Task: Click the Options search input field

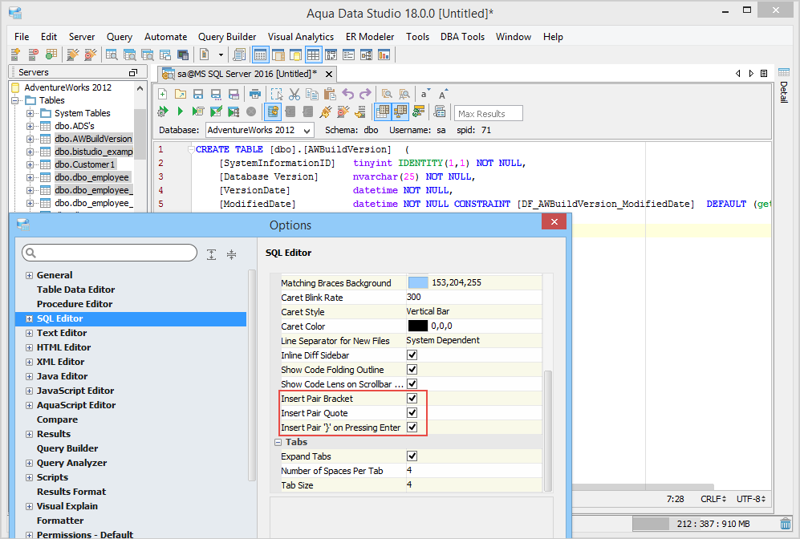Action: (109, 253)
